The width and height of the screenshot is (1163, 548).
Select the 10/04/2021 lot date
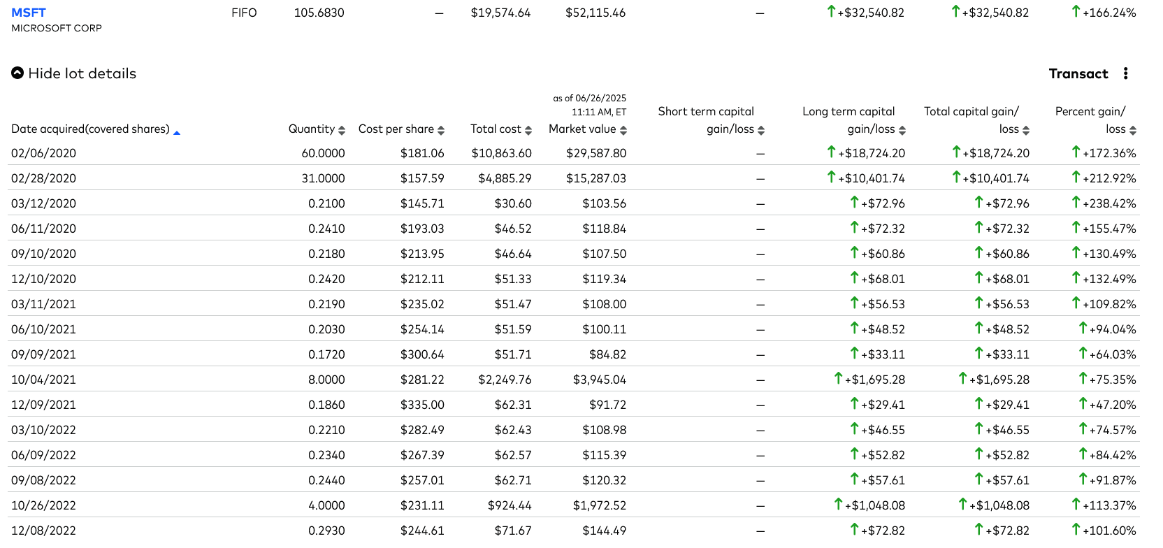pos(43,380)
